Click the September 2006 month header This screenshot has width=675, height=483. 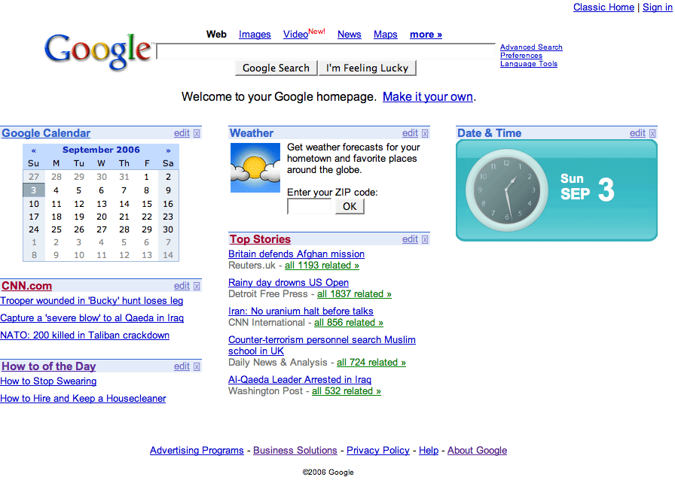101,150
